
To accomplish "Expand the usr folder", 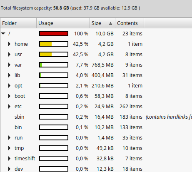I will tap(9, 55).
